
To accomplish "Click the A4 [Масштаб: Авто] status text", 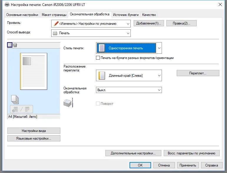I will [23, 117].
